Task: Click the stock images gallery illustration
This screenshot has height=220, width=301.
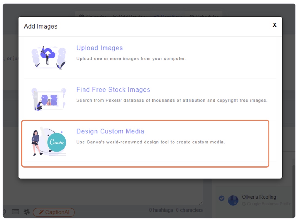Action: 49,99
